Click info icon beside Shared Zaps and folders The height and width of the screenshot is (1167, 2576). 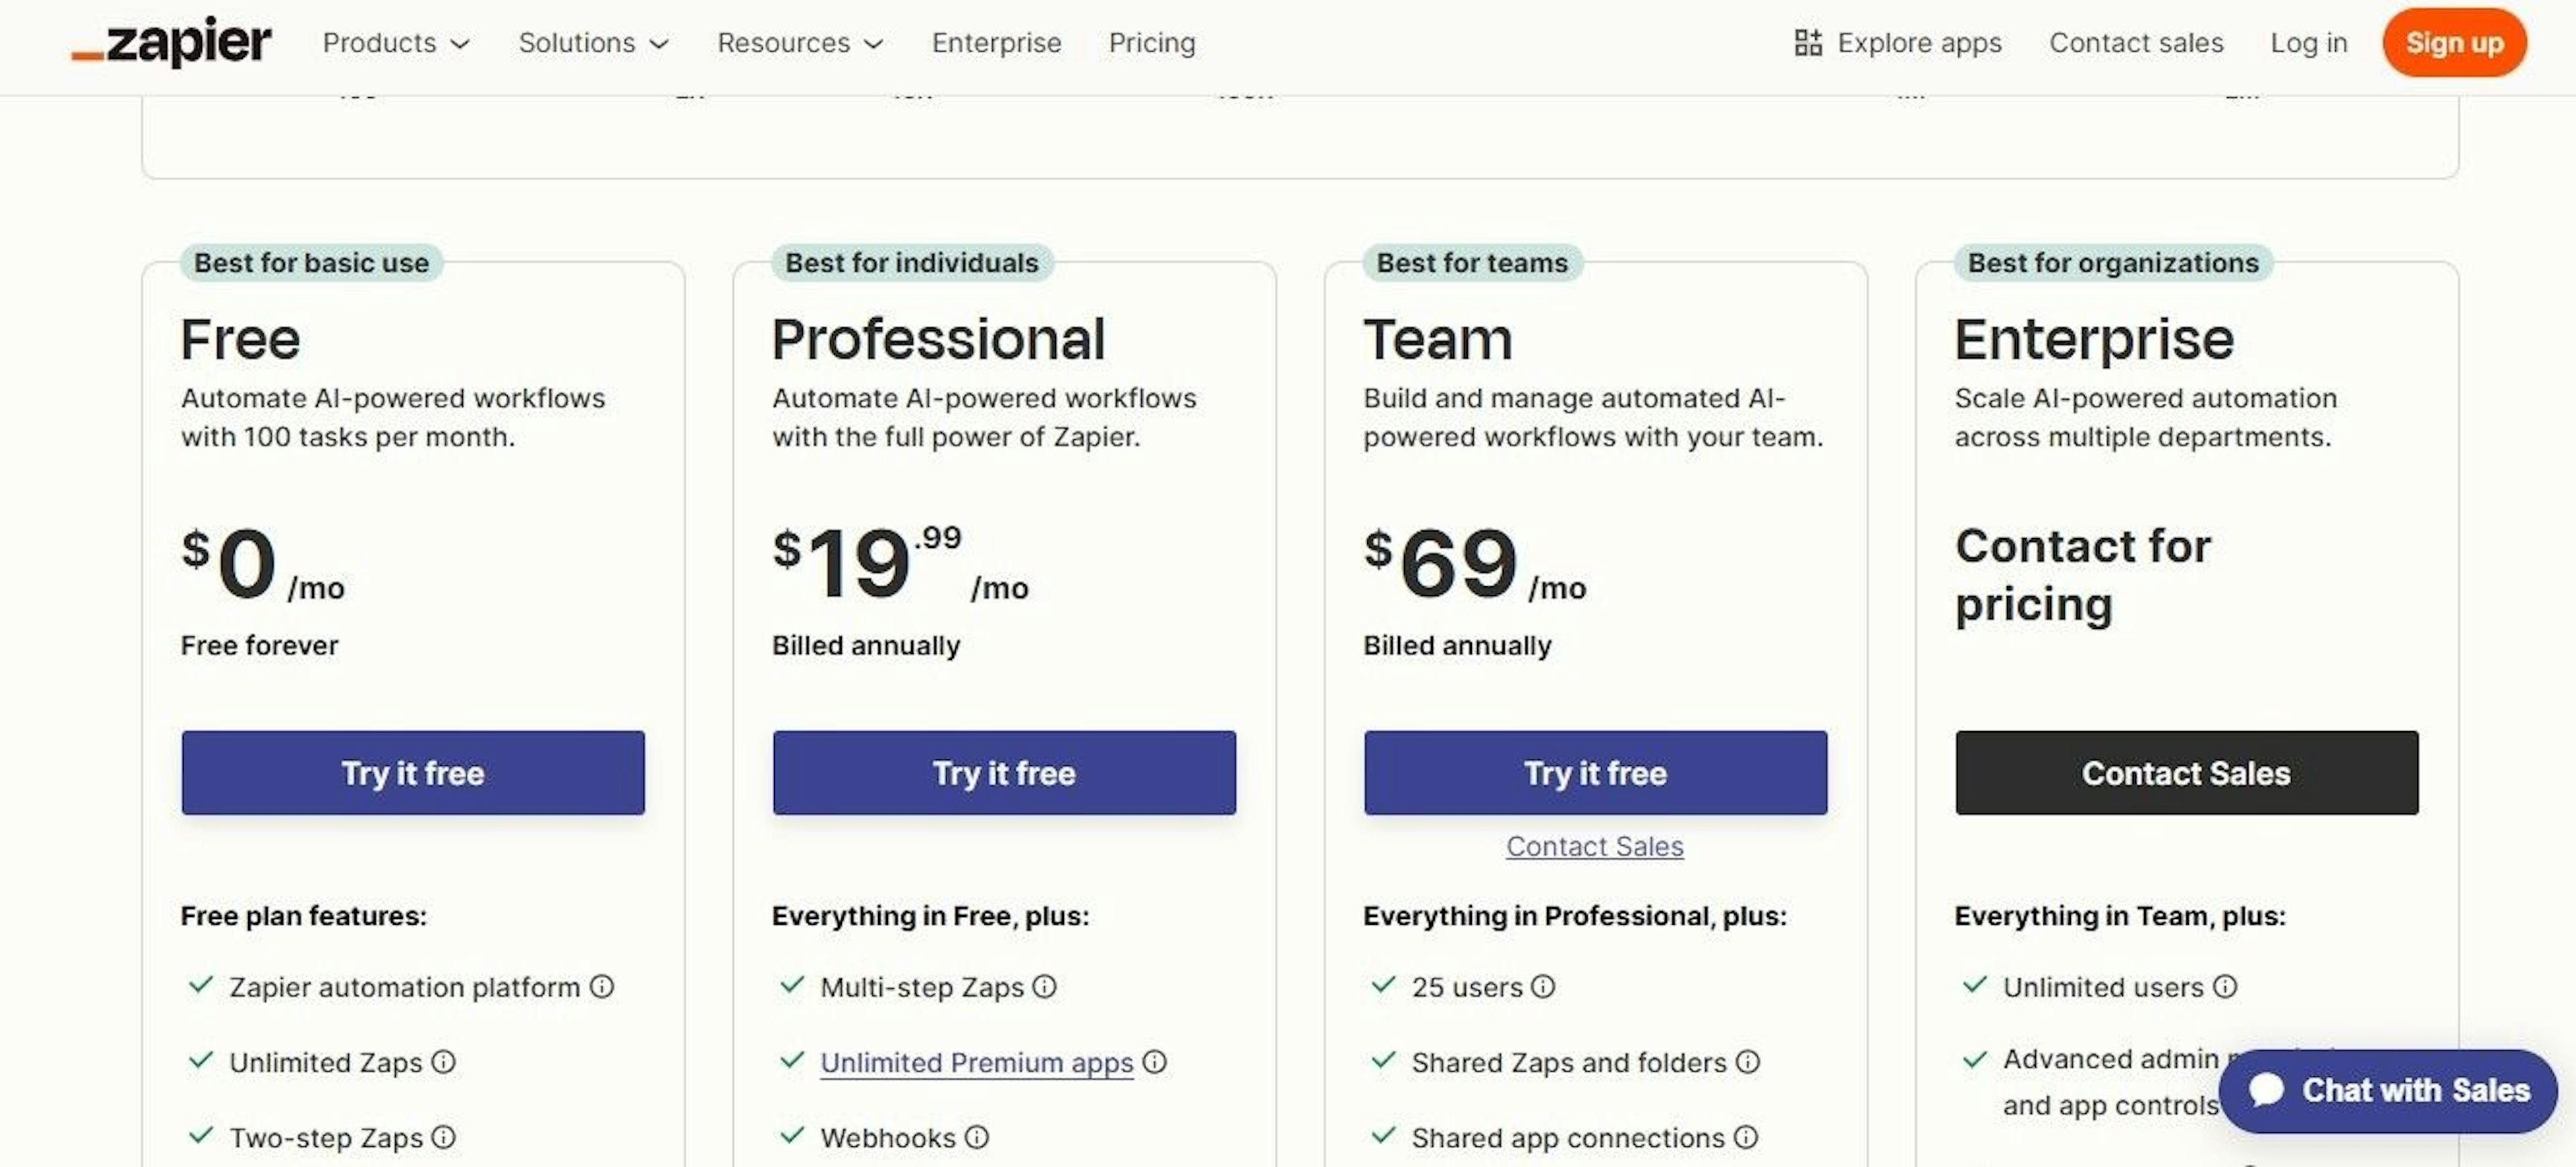1748,1062
